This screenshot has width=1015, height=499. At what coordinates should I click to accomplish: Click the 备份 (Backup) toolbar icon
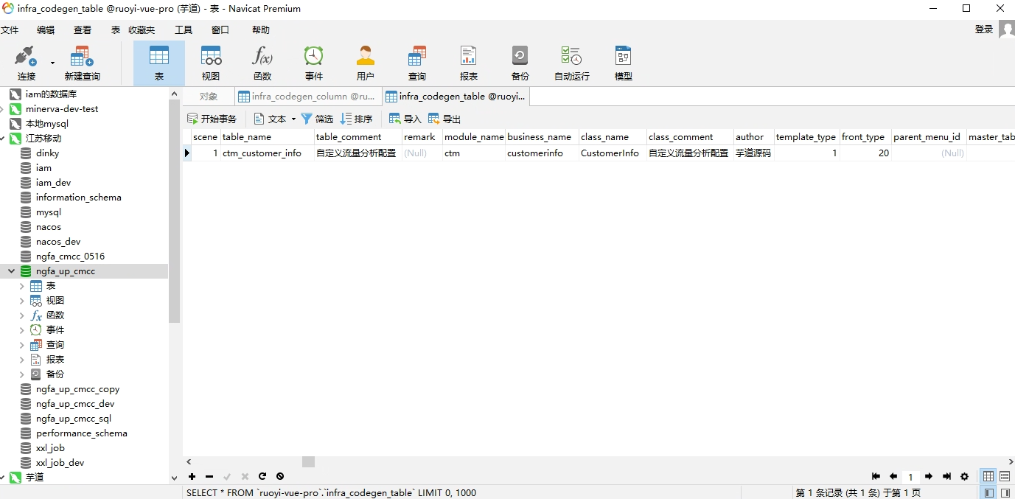tap(520, 63)
